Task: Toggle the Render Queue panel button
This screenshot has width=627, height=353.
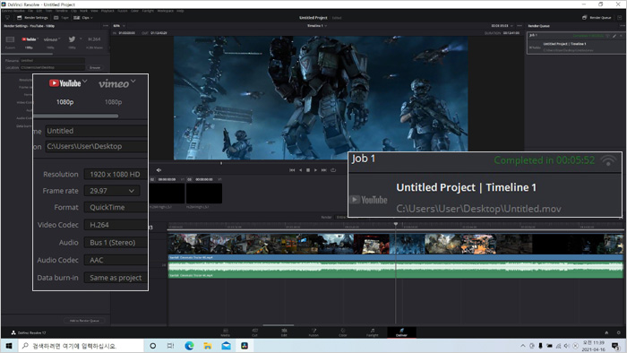Action: coord(597,18)
